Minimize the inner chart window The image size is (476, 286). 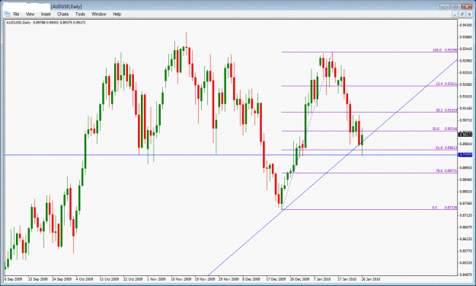click(x=455, y=14)
